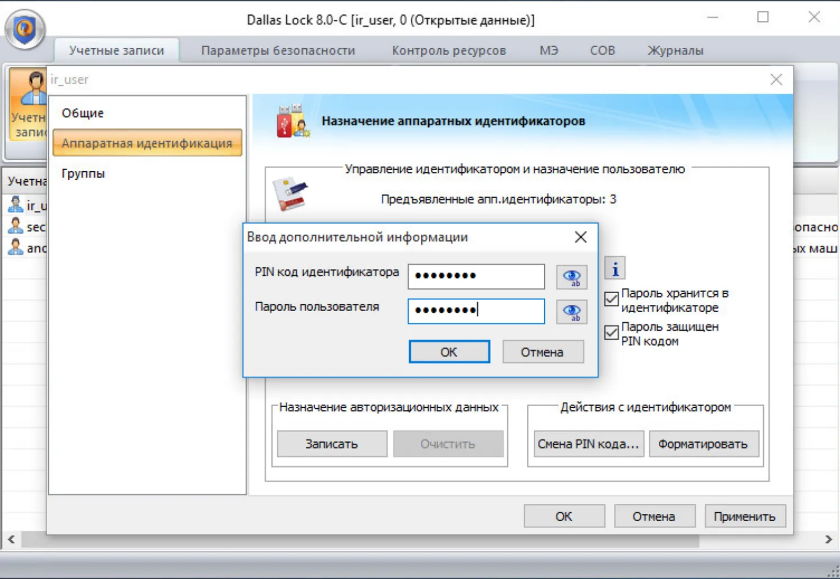The image size is (840, 579).
Task: Click the left arrow of horizontal scrollbar
Action: click(x=11, y=539)
